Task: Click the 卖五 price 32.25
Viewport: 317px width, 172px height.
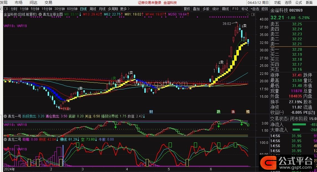Action: pos(297,24)
